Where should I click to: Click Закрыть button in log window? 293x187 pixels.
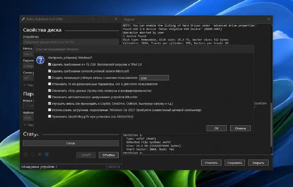coord(258,163)
